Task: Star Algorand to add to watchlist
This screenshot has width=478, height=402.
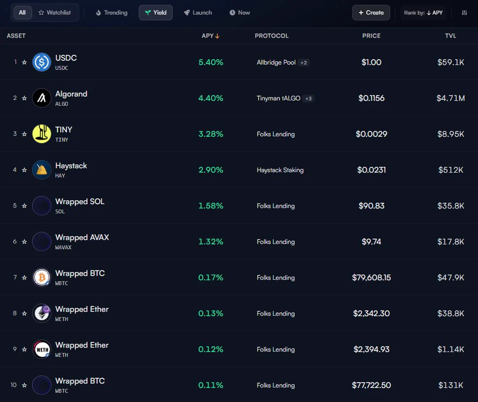Action: point(24,98)
